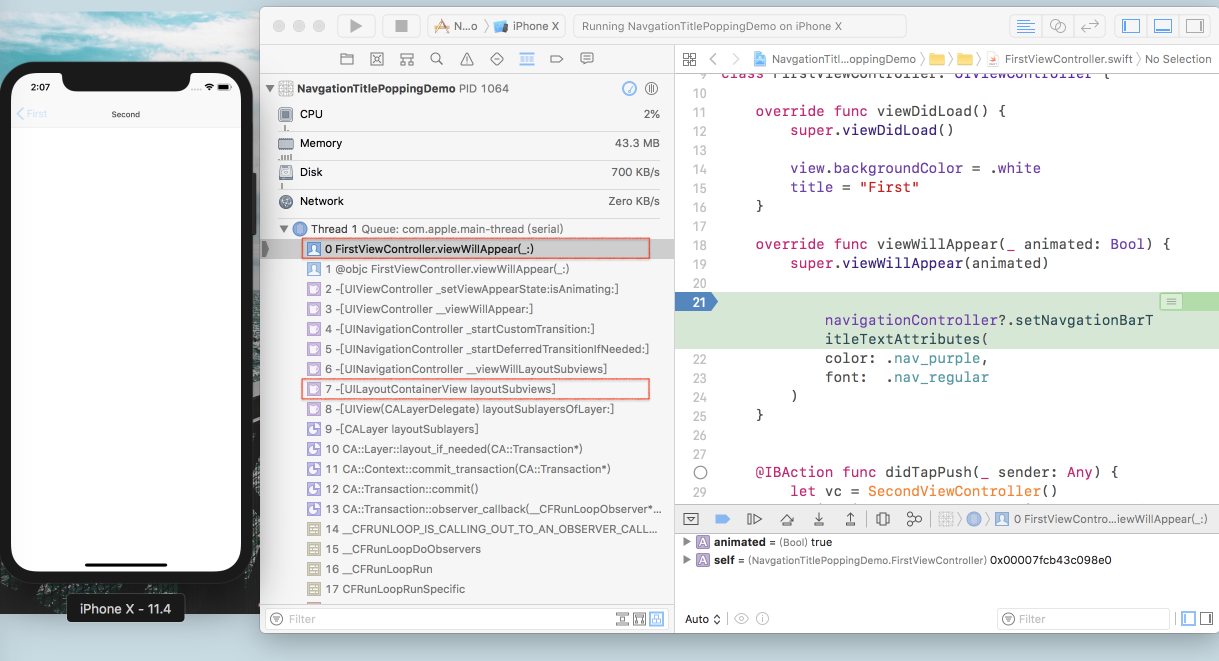Open the Debug navigator tab
This screenshot has width=1219, height=661.
[x=526, y=59]
